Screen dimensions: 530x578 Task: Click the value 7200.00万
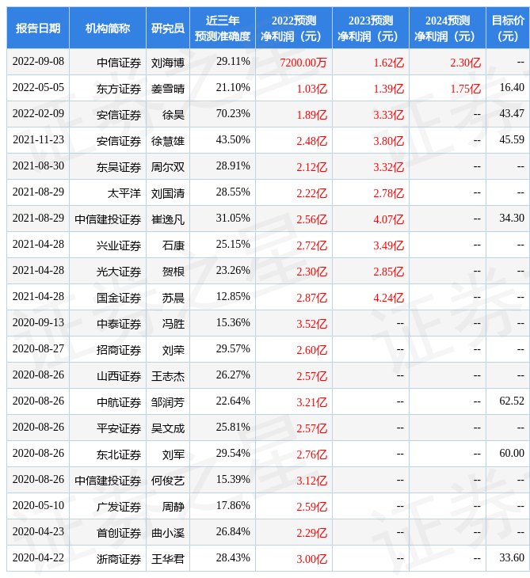point(303,63)
